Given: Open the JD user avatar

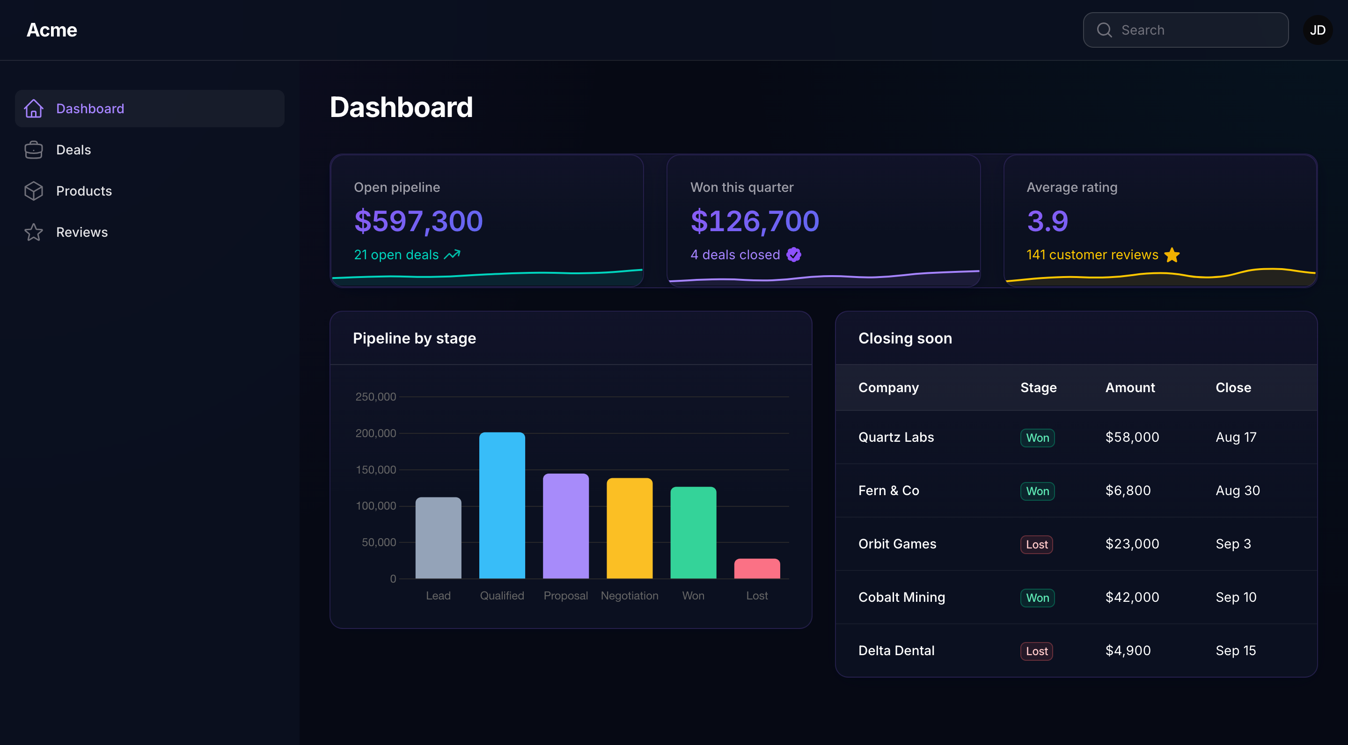Looking at the screenshot, I should pyautogui.click(x=1317, y=30).
